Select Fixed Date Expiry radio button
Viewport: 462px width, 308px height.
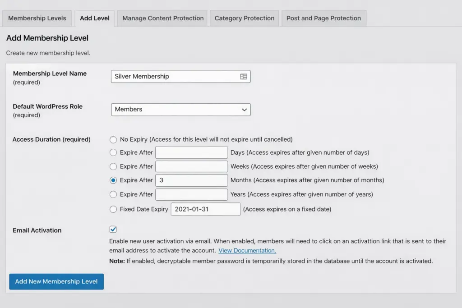(x=113, y=209)
